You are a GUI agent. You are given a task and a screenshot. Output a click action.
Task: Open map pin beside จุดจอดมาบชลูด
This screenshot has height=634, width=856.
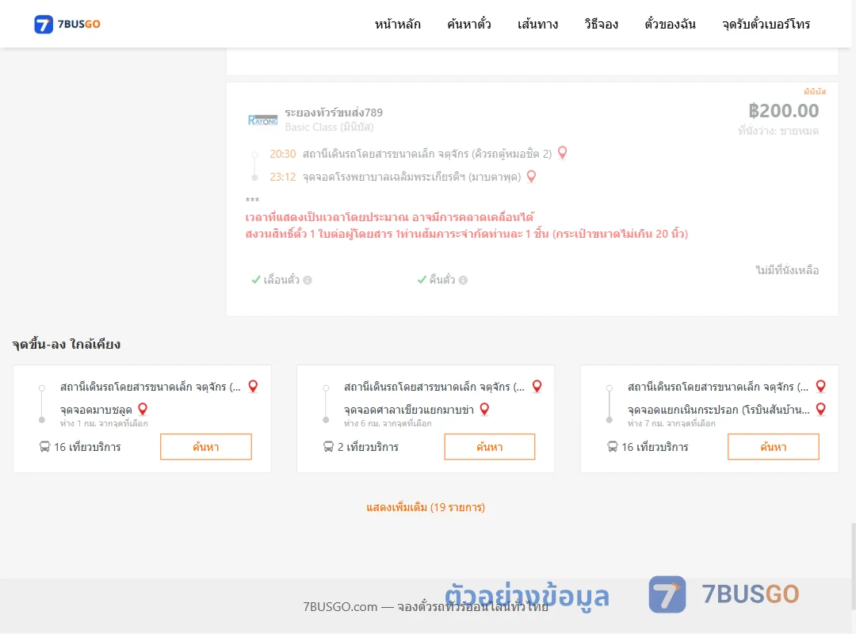coord(143,409)
